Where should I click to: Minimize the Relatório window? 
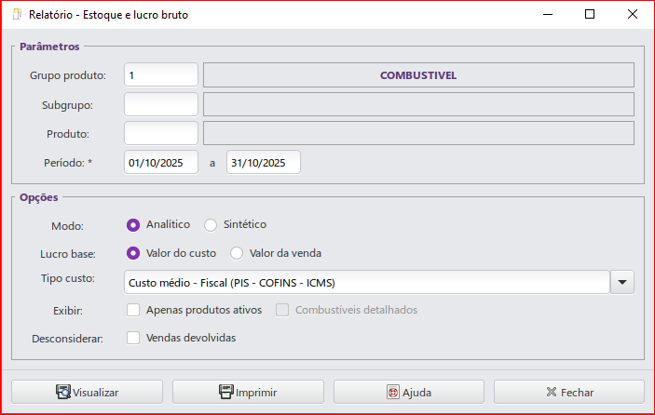[546, 15]
